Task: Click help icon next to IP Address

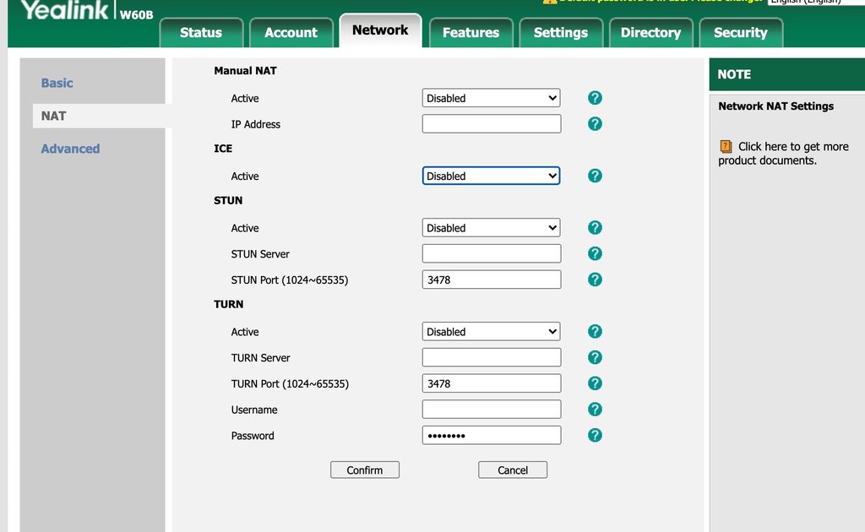Action: tap(595, 124)
